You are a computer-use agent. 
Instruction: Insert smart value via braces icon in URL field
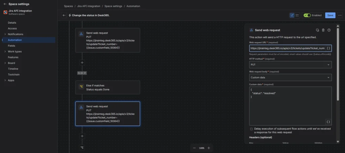coord(328,48)
